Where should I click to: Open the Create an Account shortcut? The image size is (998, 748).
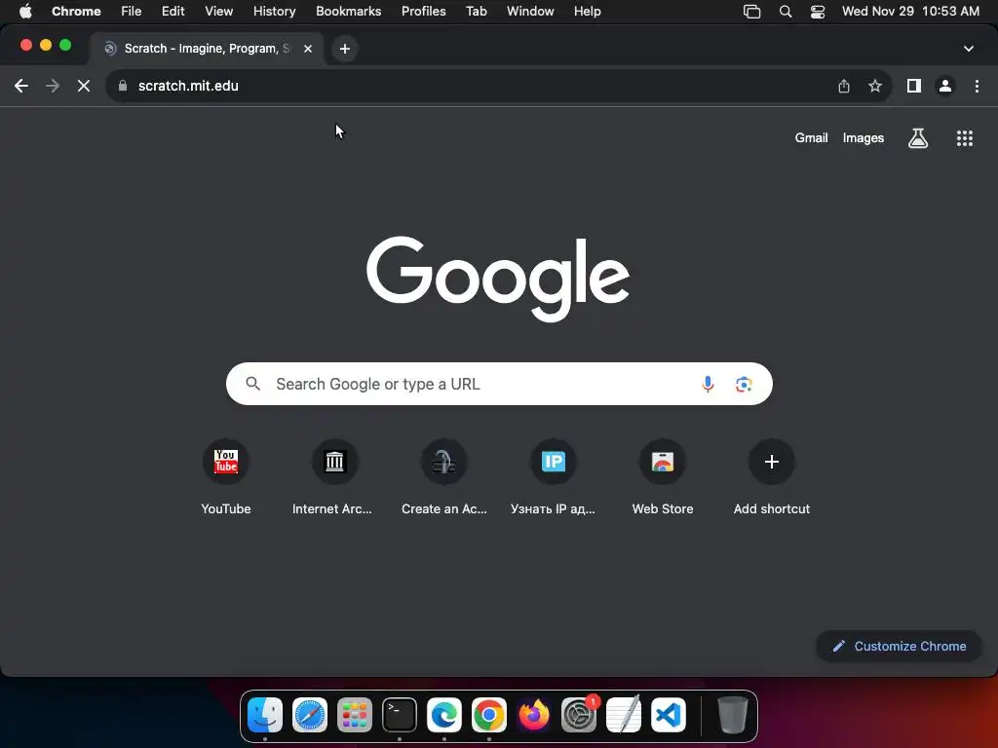(x=443, y=477)
